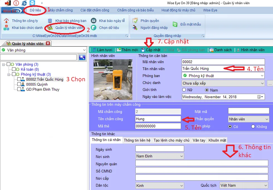The image size is (273, 190).
Task: Check the box for 00005:Quỳnh
Action: click(x=19, y=84)
